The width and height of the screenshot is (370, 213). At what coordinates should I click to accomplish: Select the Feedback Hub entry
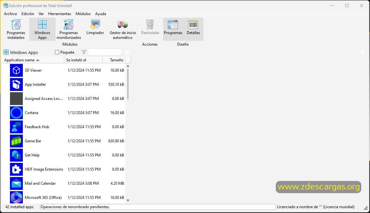pos(37,127)
